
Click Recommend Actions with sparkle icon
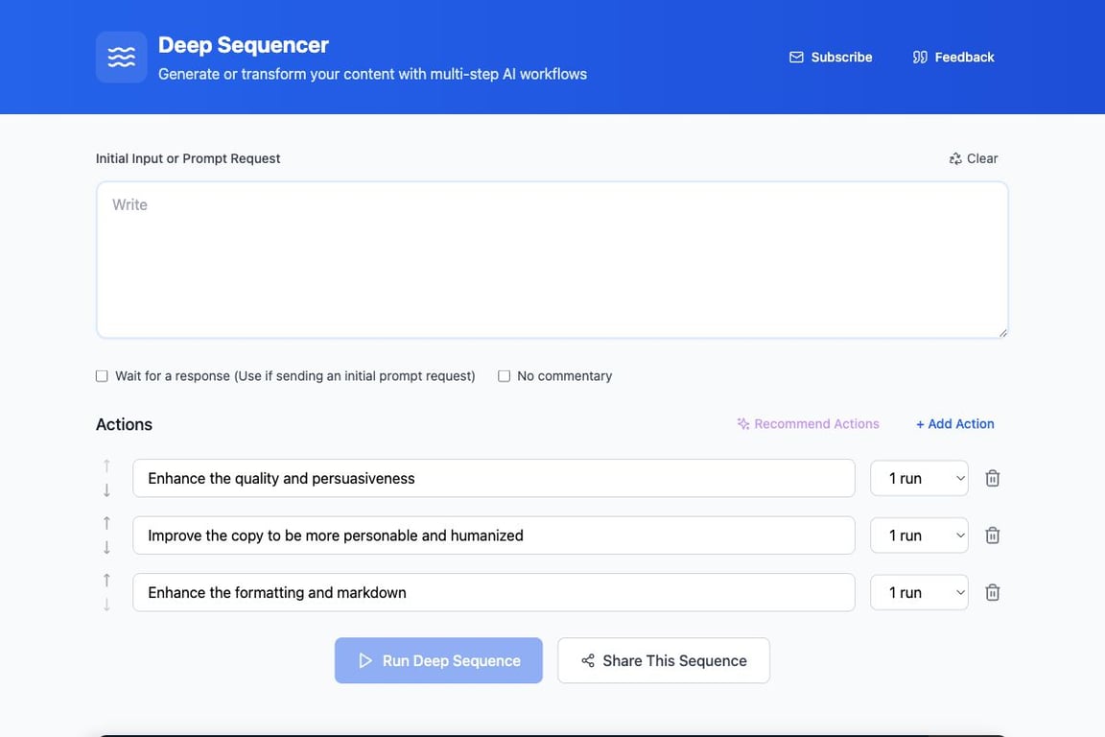click(x=808, y=424)
